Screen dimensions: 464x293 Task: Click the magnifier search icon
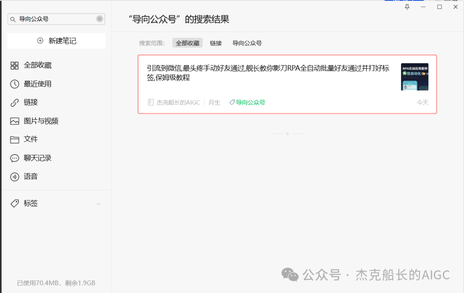pyautogui.click(x=13, y=19)
